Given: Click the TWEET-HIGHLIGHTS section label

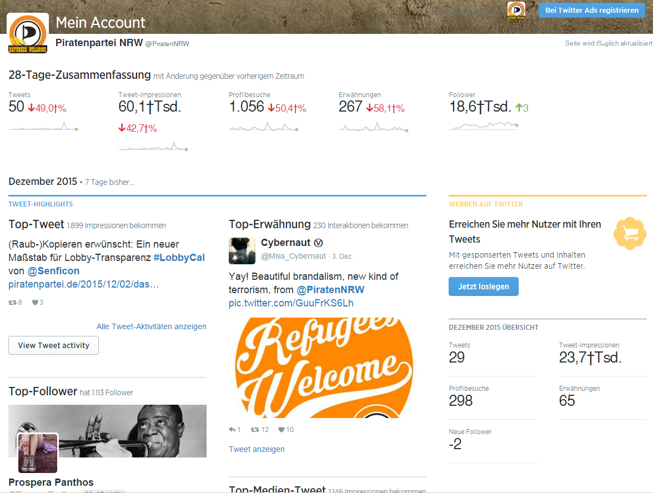Looking at the screenshot, I should coord(41,204).
